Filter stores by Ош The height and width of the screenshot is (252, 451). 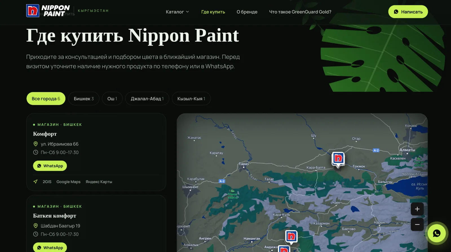tap(112, 99)
